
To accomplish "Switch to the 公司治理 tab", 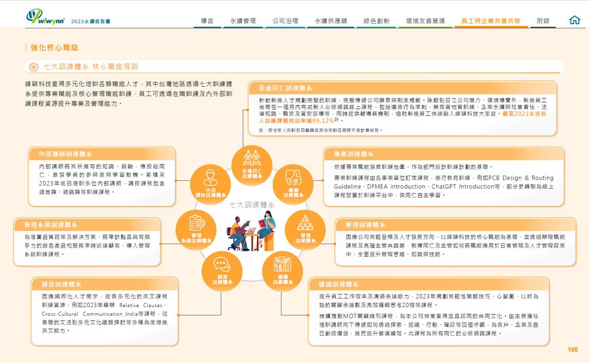I will [285, 21].
